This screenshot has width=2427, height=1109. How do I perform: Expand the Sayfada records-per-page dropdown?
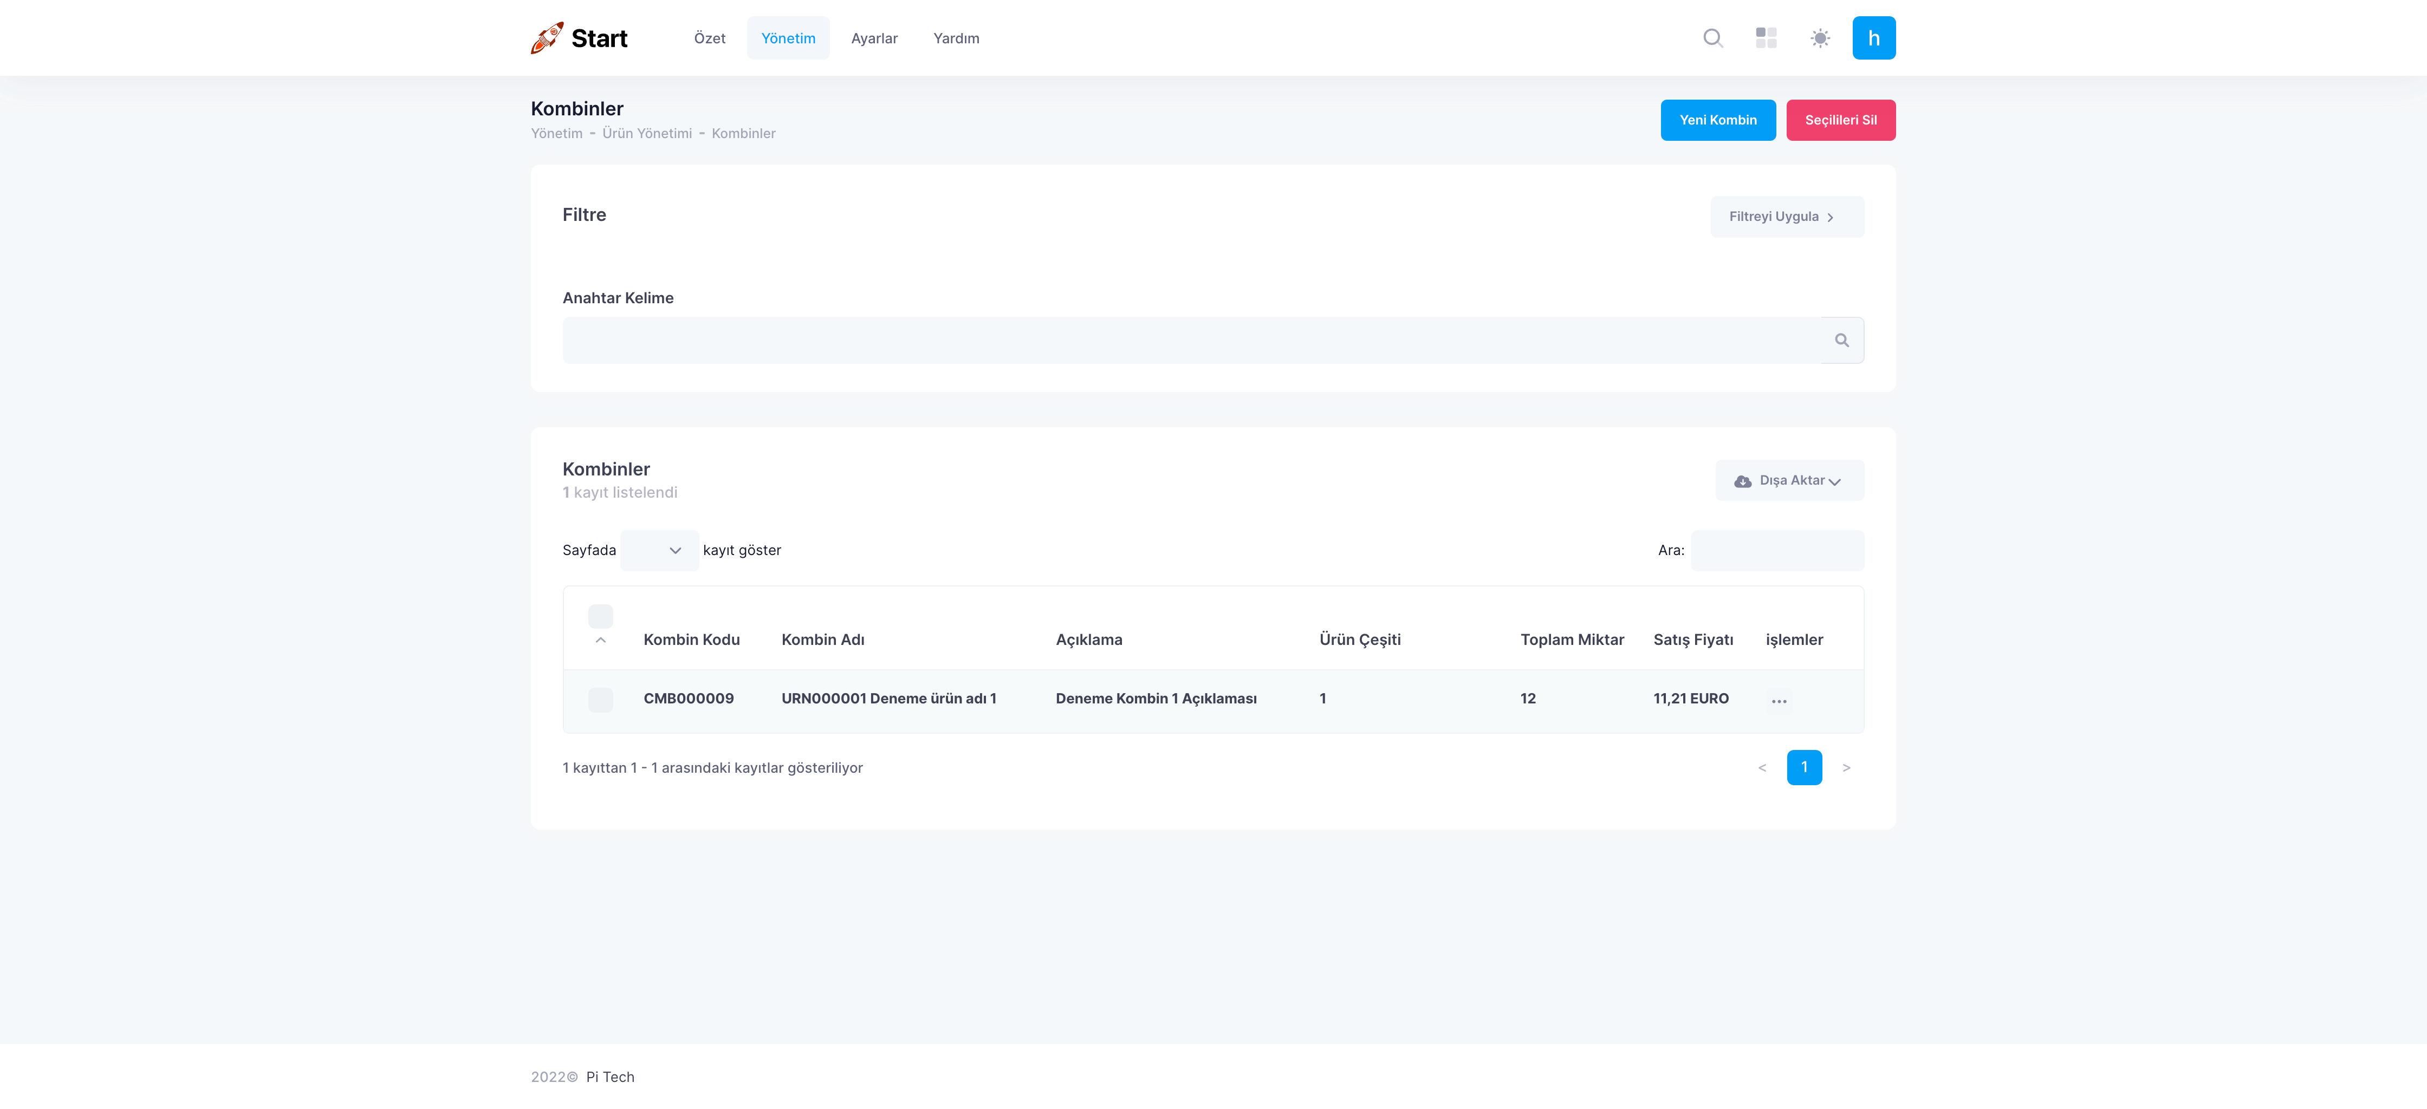[659, 550]
